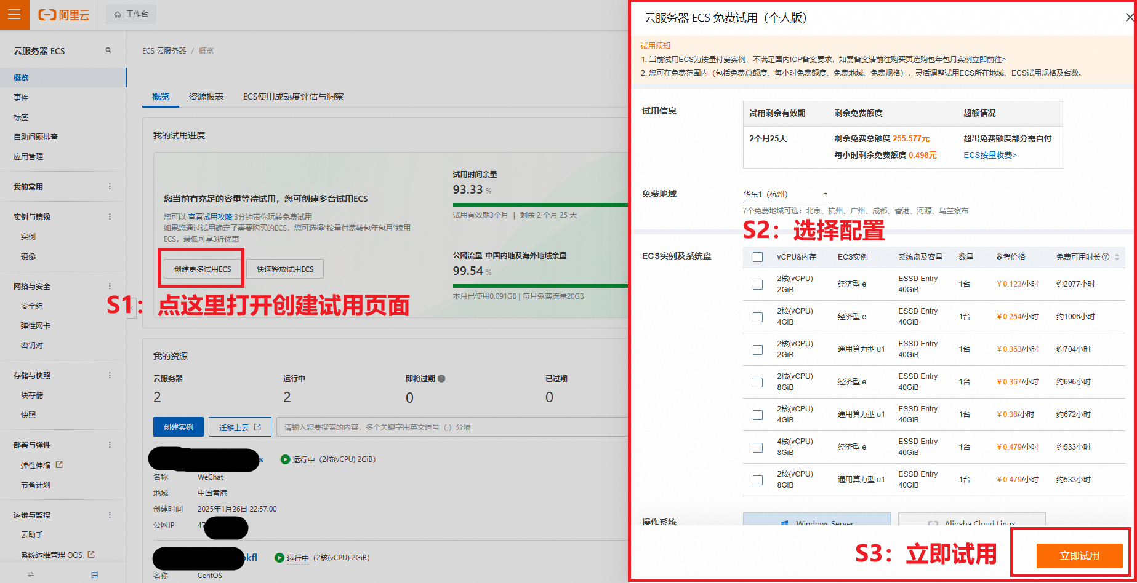1137x583 pixels.
Task: Check the select-all checkbox in table header
Action: [x=758, y=257]
